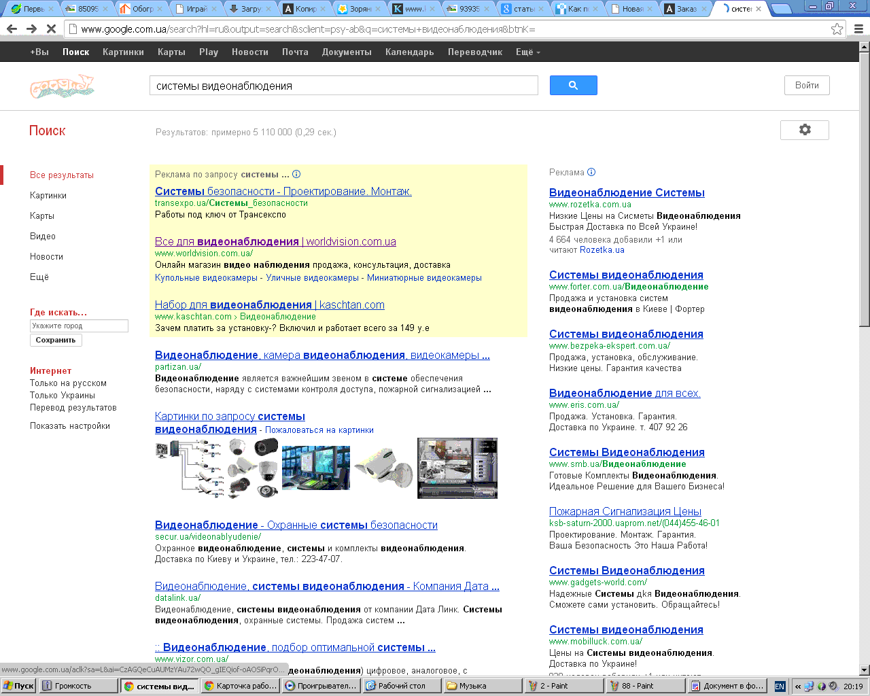The image size is (870, 696).
Task: Open the 'Пожарная Сигнализация Цены' ad link
Action: 625,511
